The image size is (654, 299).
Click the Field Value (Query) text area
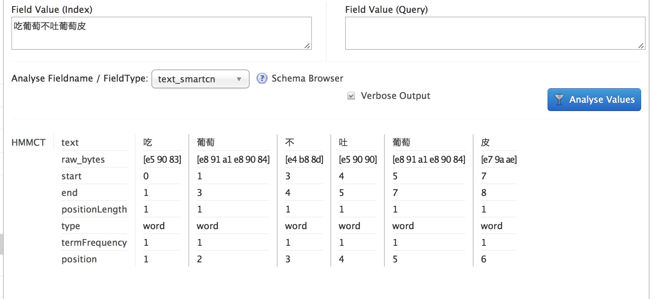495,33
